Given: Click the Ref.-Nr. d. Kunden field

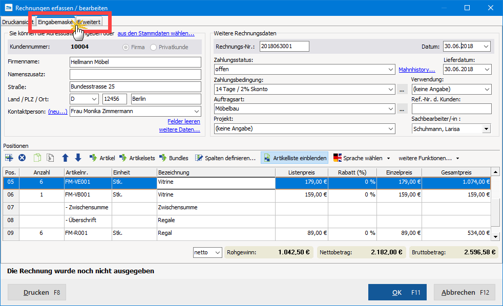Looking at the screenshot, I should point(451,108).
